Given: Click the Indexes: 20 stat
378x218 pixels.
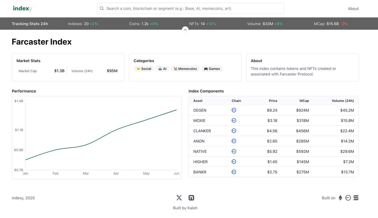Looking at the screenshot, I should tap(83, 24).
